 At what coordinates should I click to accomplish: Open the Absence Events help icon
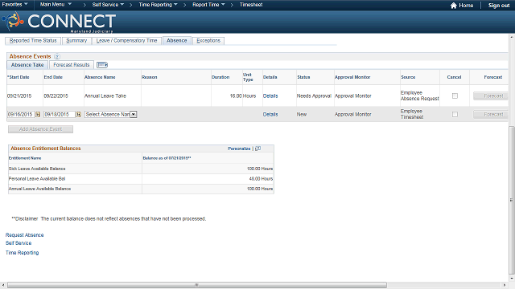pos(57,56)
